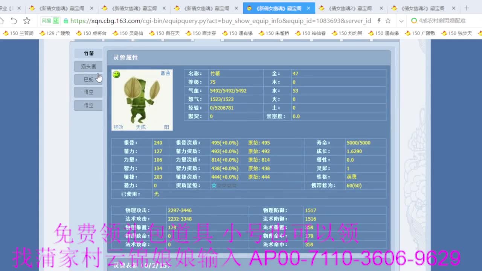Screen dimensions: 482x271
Task: Click the lightning icon next to address bar
Action: coord(379,21)
